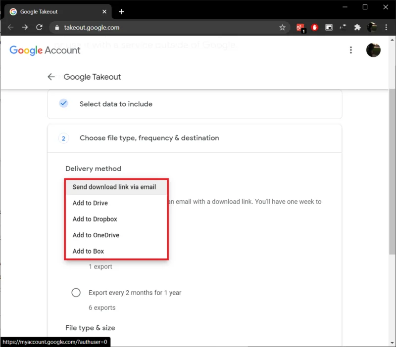396x347 pixels.
Task: Minimize the Chrome window
Action: pos(345,7)
